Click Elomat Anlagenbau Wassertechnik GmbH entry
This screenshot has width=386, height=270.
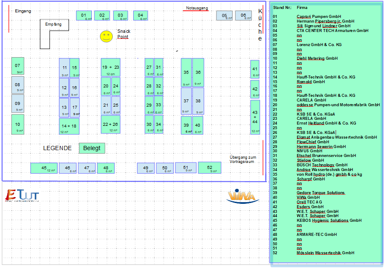pos(337,137)
